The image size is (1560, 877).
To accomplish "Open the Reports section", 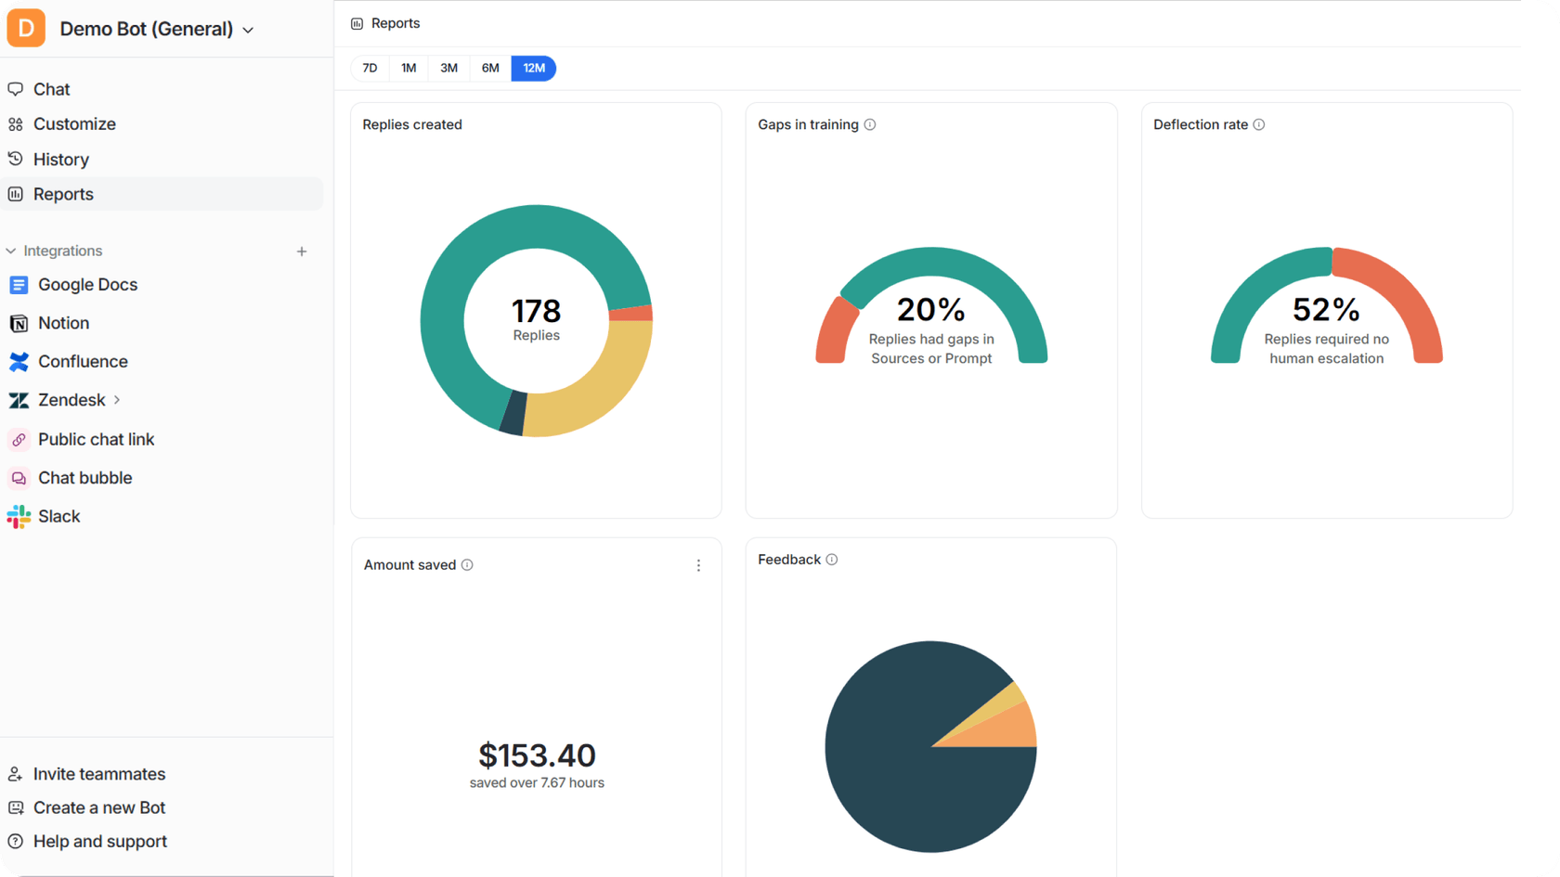I will pos(63,194).
